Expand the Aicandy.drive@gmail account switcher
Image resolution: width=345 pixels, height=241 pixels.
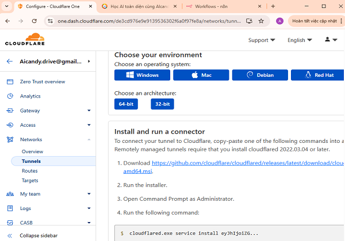tap(89, 61)
